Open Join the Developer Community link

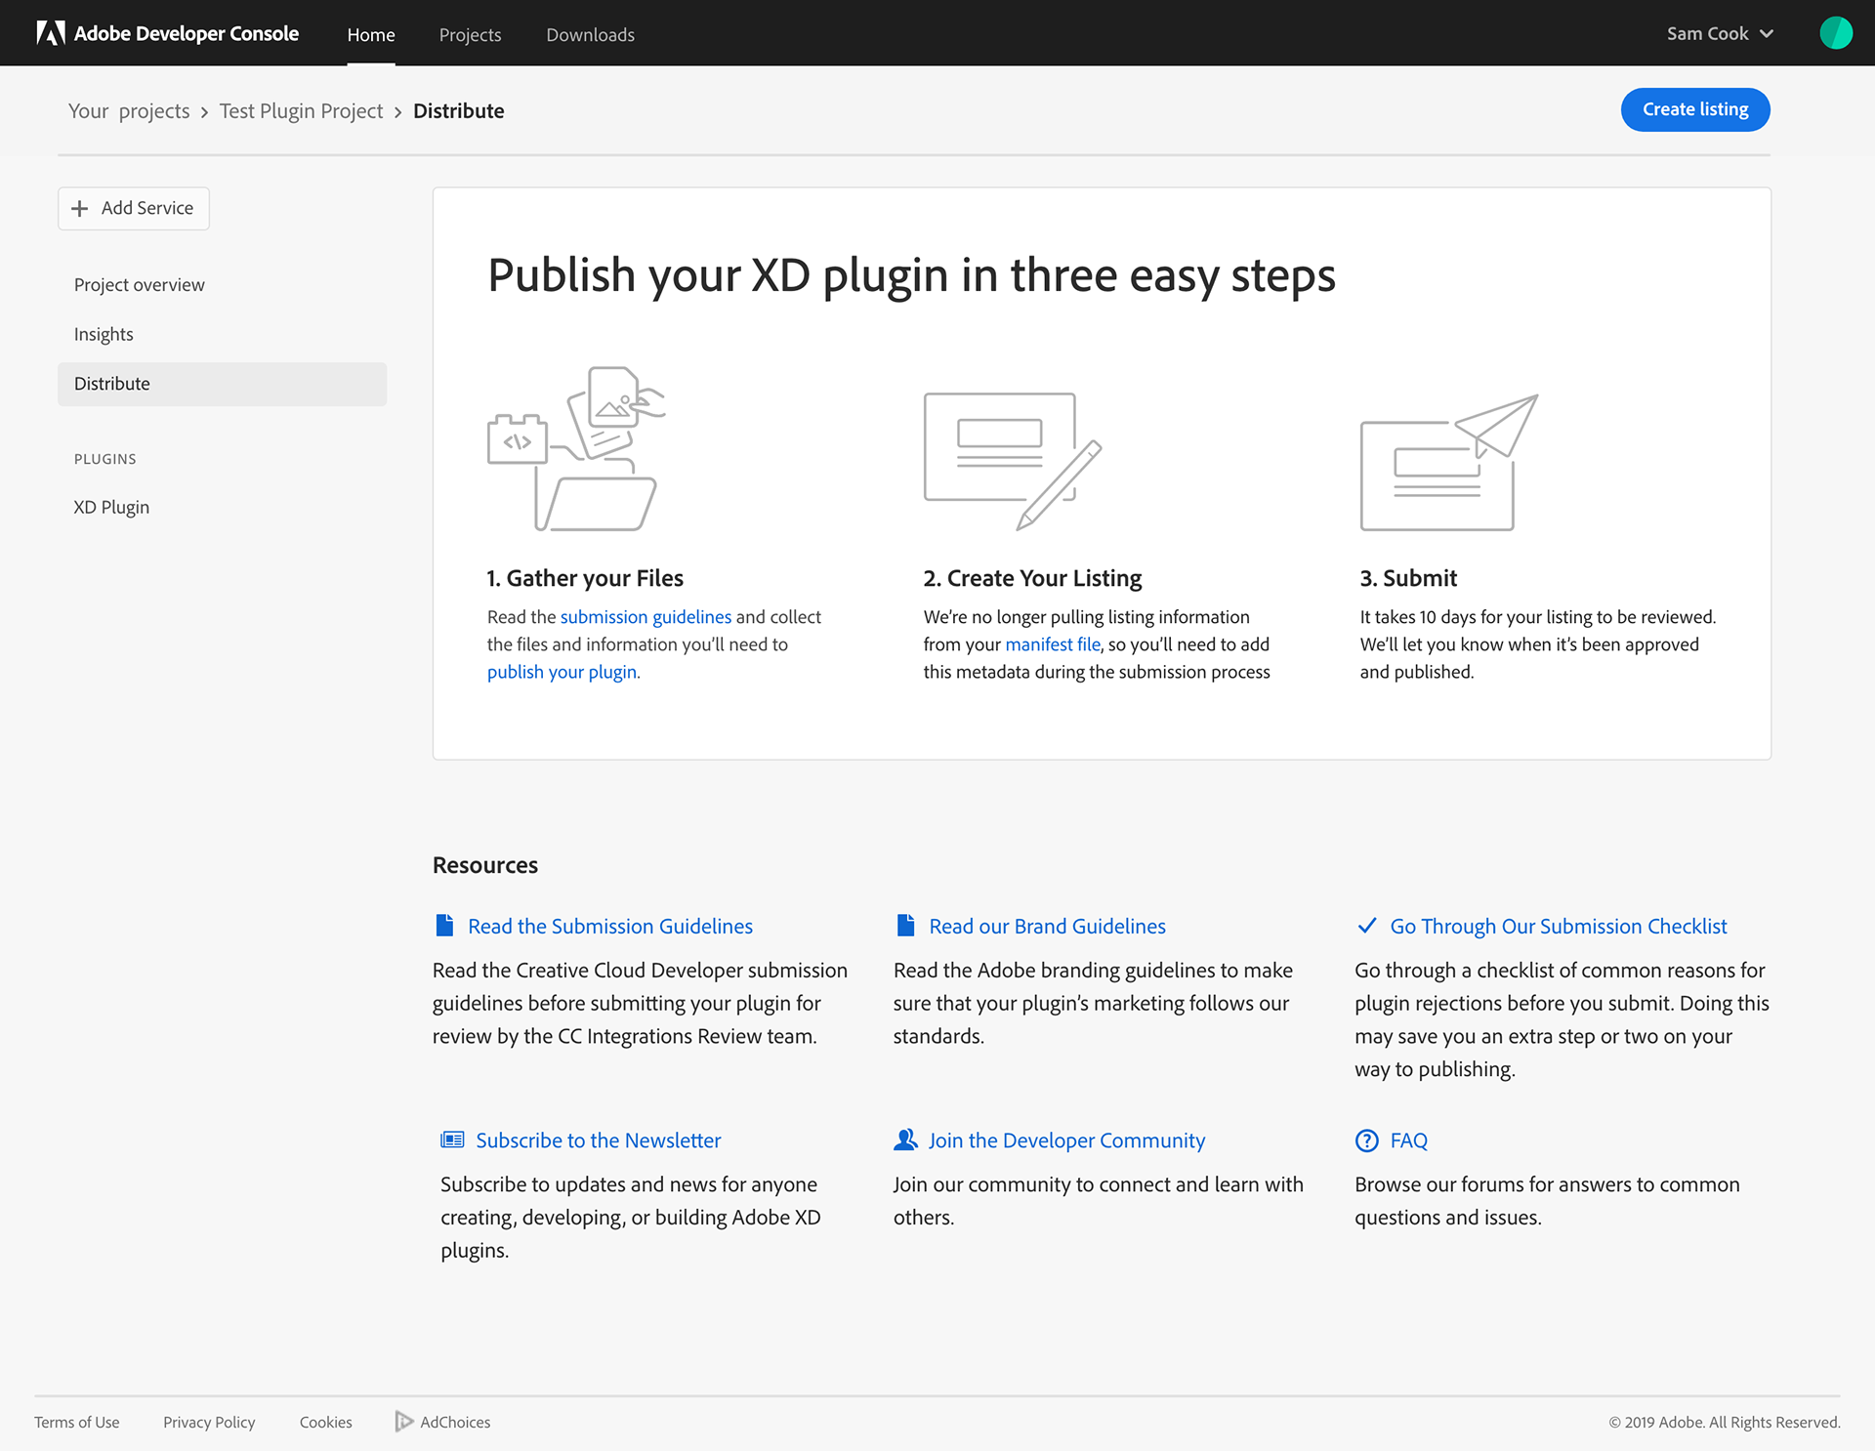pyautogui.click(x=1066, y=1140)
